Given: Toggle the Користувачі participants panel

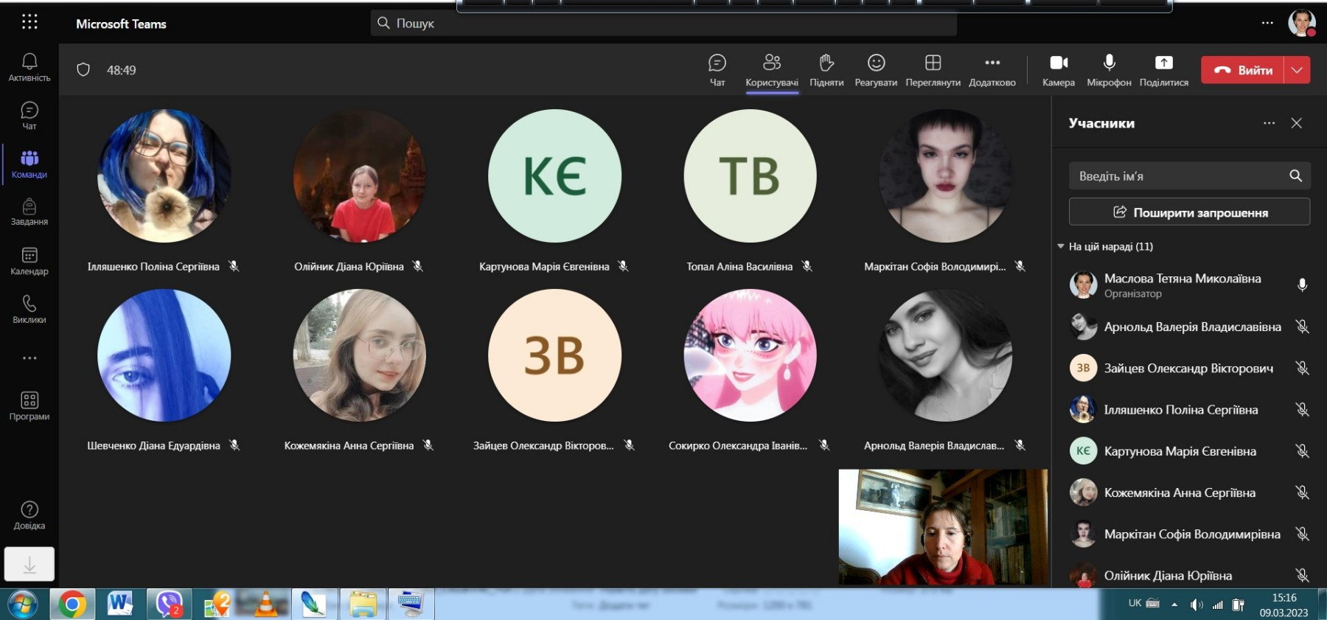Looking at the screenshot, I should 771,69.
